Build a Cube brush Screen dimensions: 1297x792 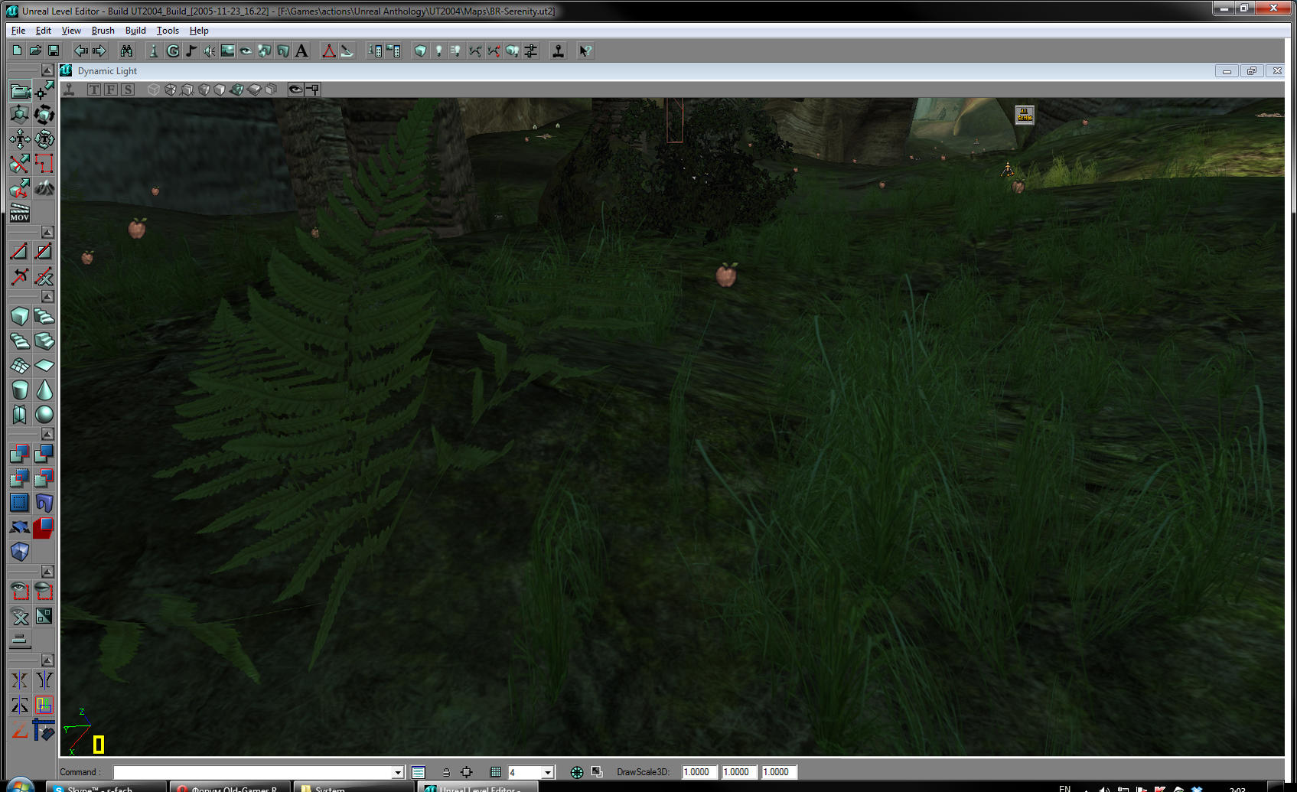coord(20,316)
